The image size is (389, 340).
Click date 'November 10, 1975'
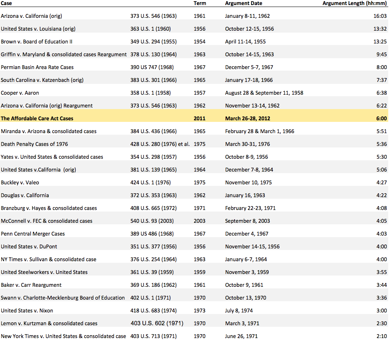pos(248,182)
